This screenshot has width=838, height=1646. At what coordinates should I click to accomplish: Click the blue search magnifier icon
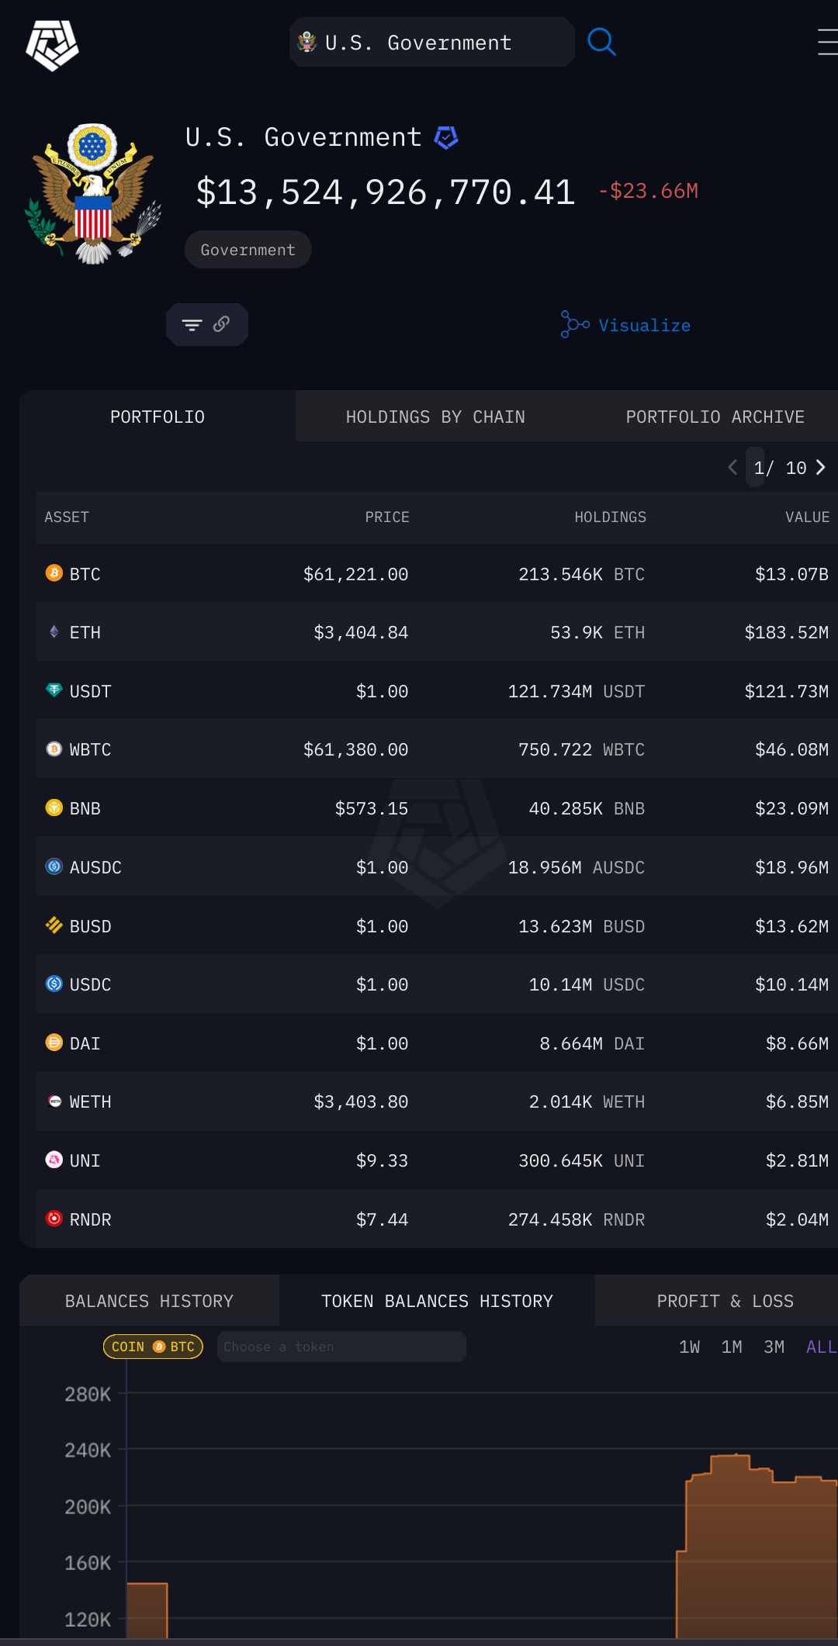(x=601, y=42)
